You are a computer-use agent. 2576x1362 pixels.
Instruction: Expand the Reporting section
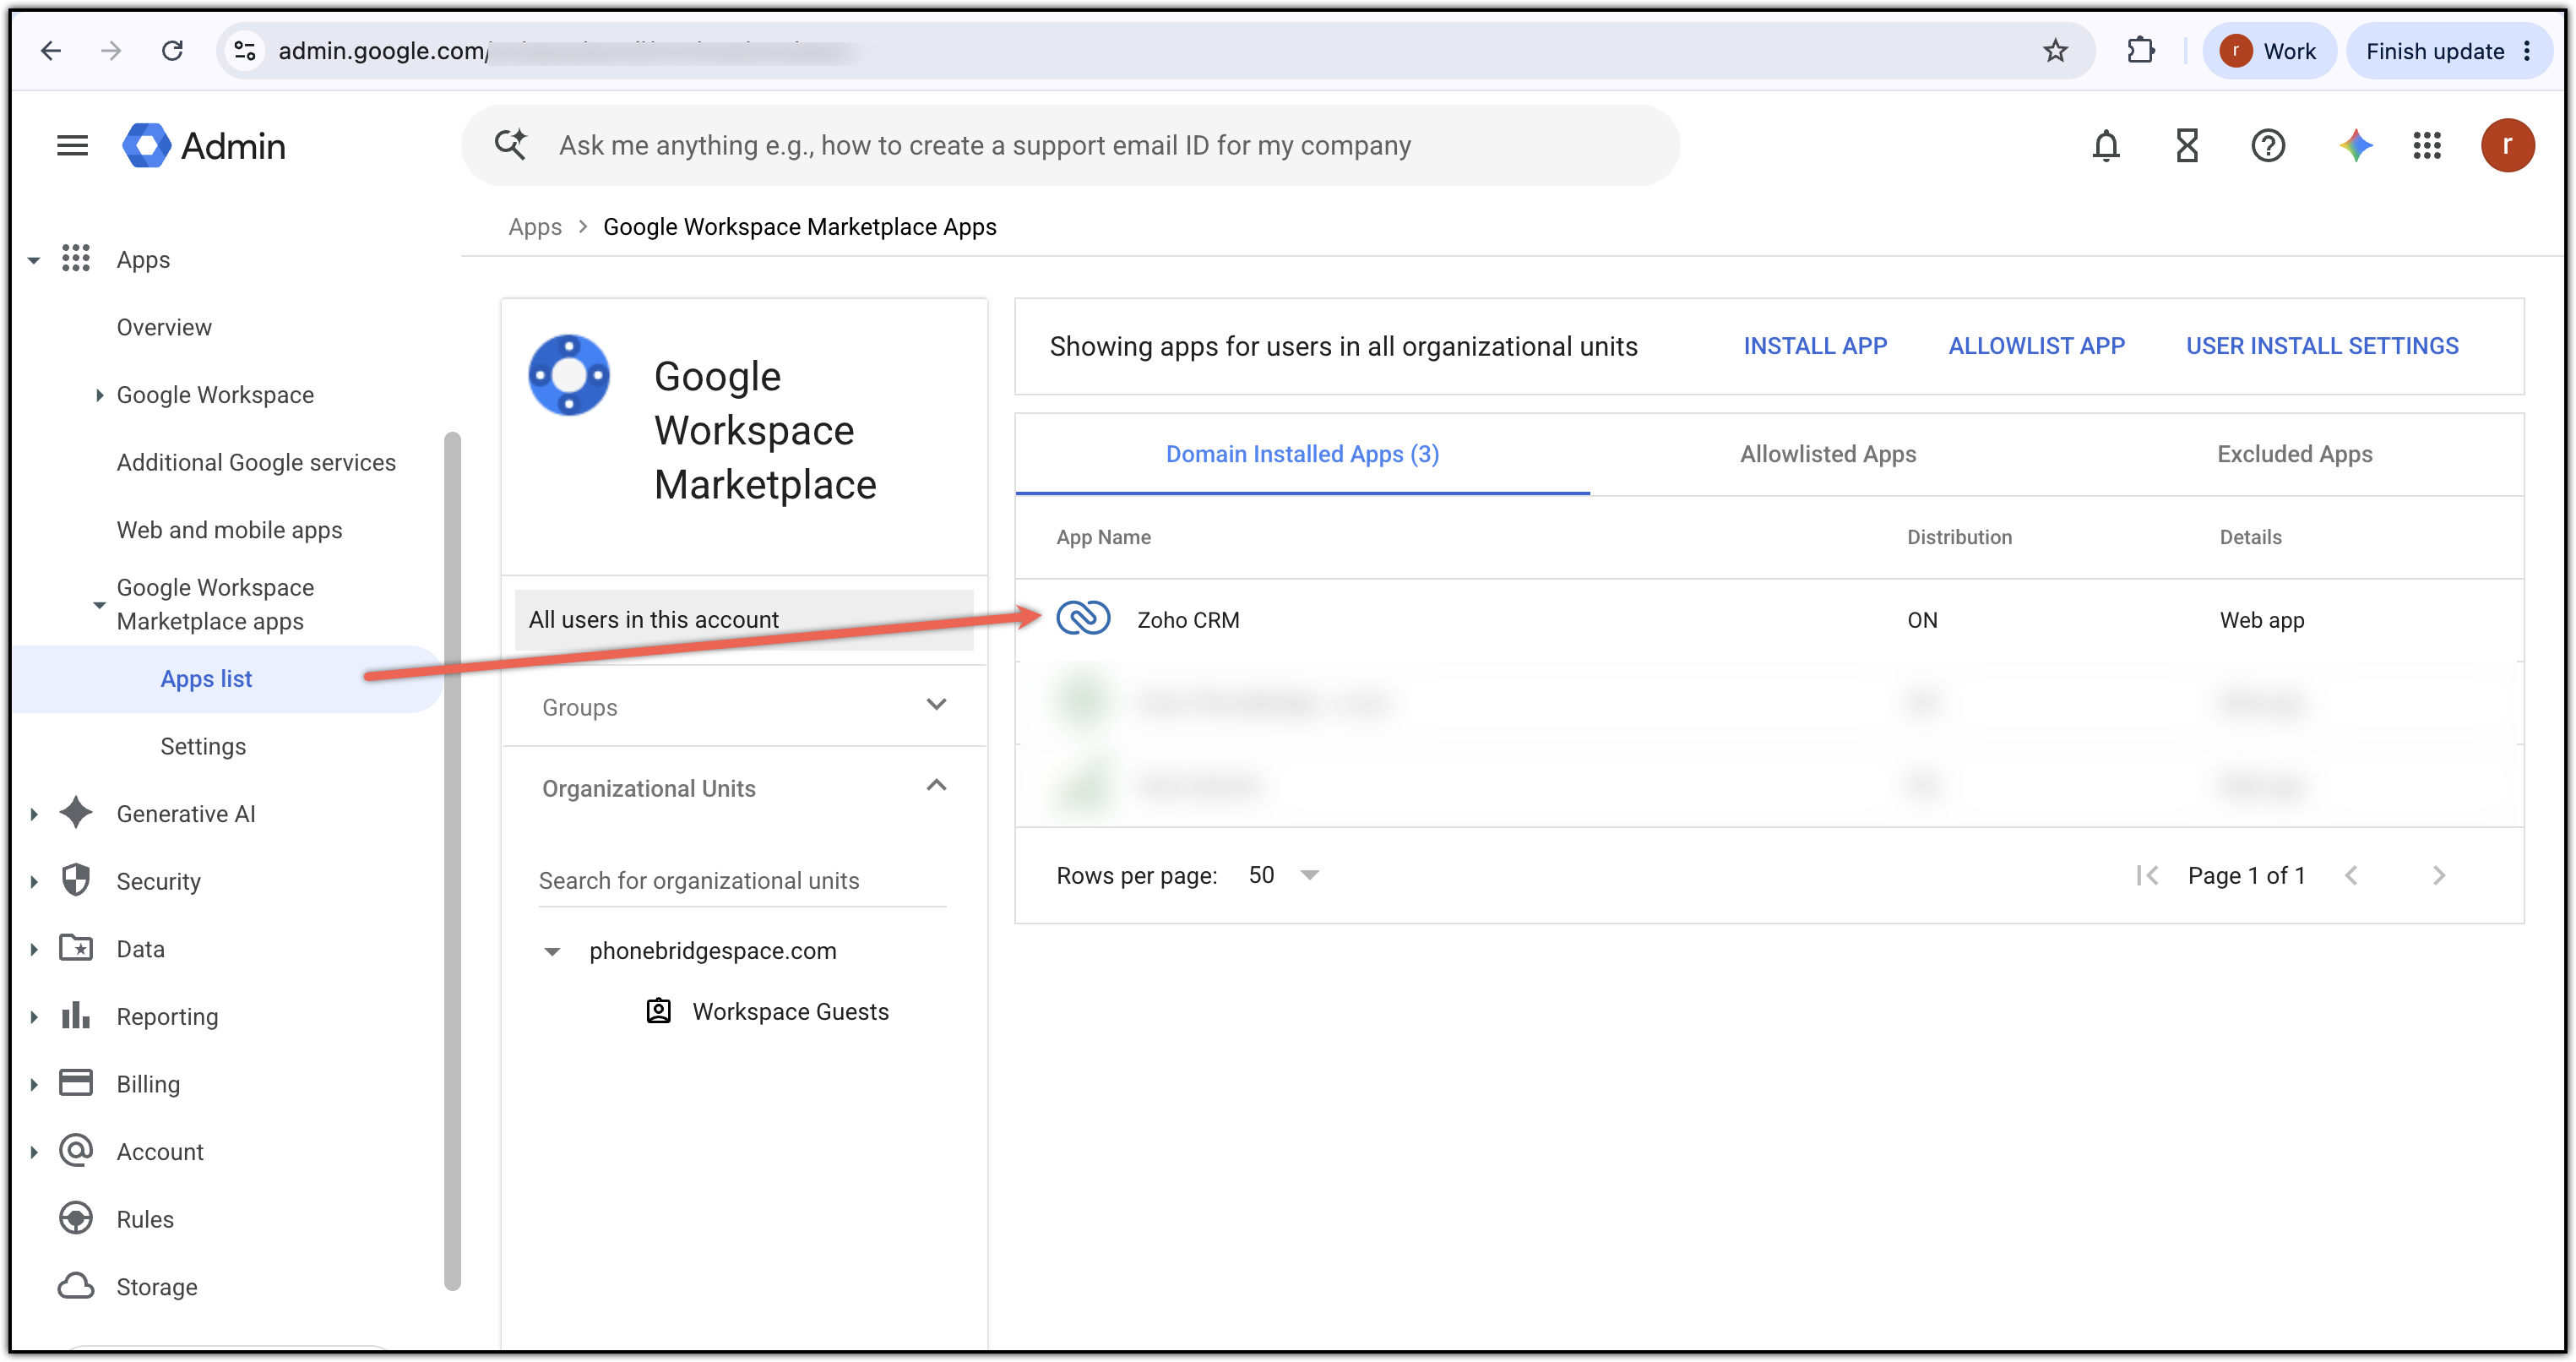pos(34,1016)
